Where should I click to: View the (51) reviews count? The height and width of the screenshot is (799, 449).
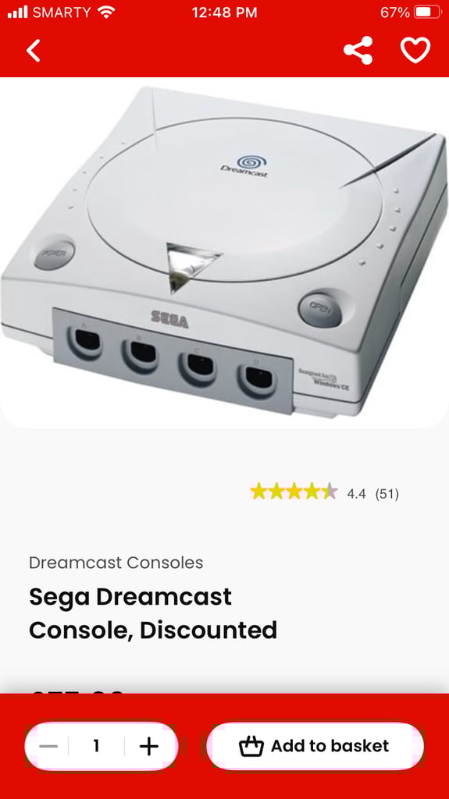387,494
